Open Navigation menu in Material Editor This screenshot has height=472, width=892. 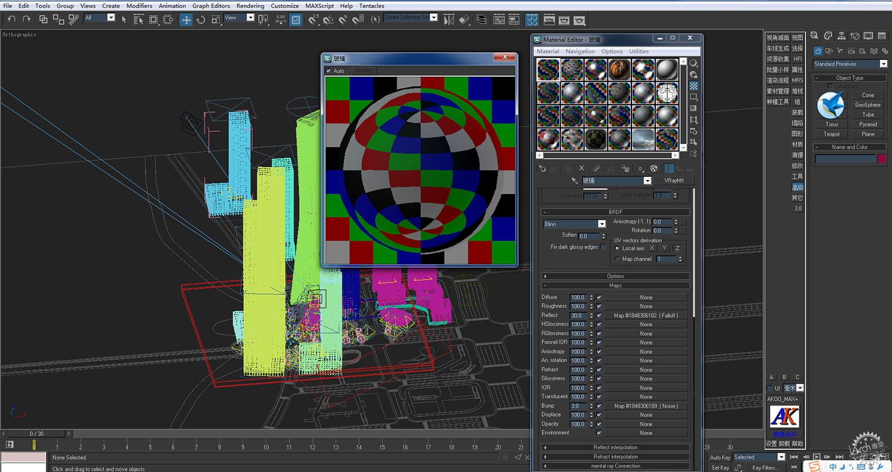coord(580,52)
